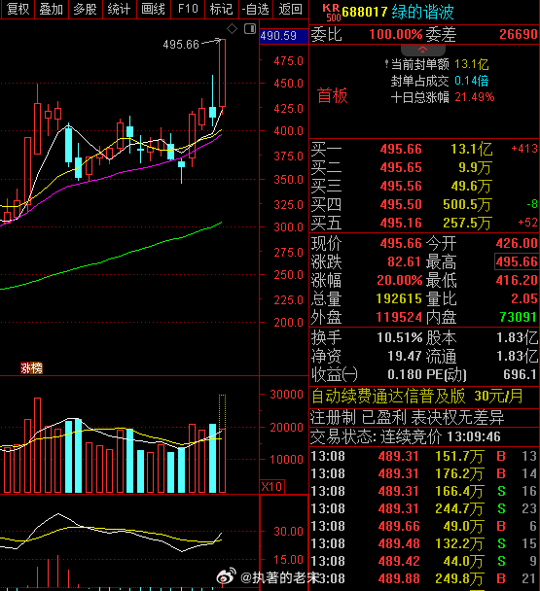Select the 买五 price 495.16
This screenshot has height=591, width=540.
pyautogui.click(x=401, y=223)
